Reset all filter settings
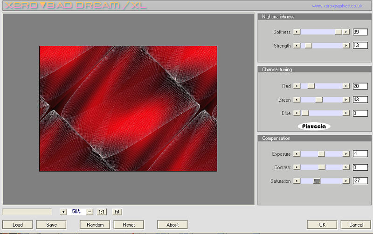The width and height of the screenshot is (373, 234). click(129, 225)
